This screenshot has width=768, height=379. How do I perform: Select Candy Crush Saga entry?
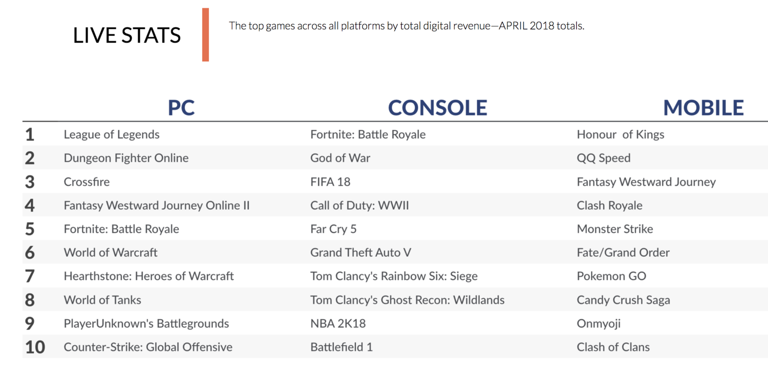coord(623,300)
